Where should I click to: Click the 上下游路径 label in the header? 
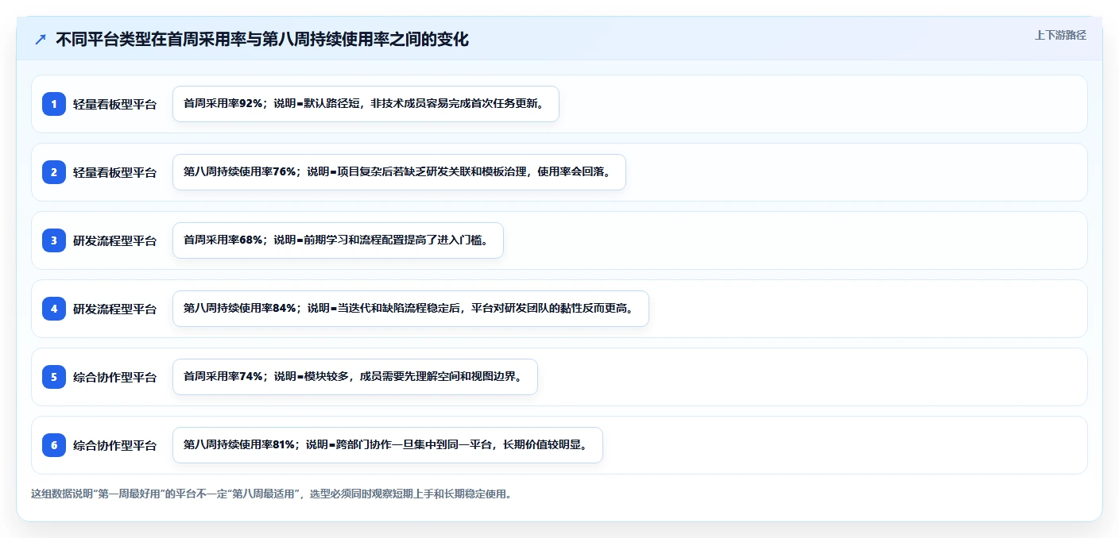pyautogui.click(x=1060, y=35)
